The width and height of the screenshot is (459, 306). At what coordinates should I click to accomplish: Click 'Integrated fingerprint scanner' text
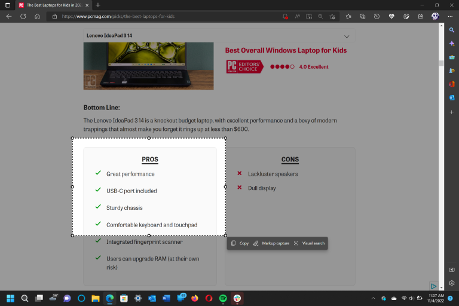(x=144, y=242)
